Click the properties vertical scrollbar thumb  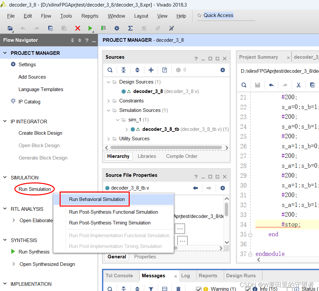coord(226,209)
